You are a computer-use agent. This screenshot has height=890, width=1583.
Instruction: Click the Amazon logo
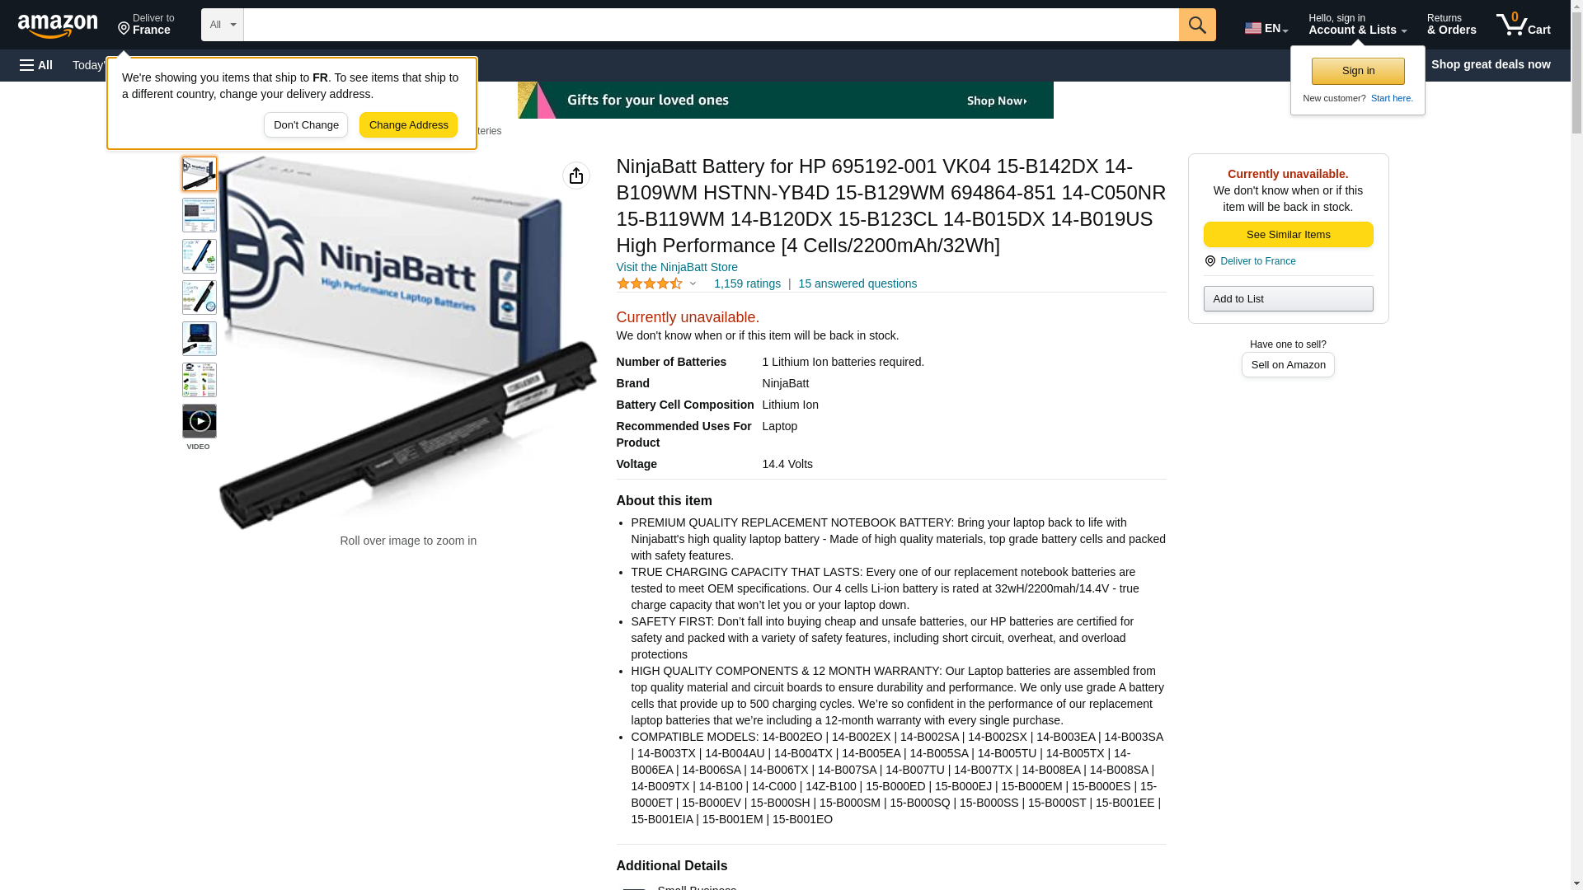58,26
